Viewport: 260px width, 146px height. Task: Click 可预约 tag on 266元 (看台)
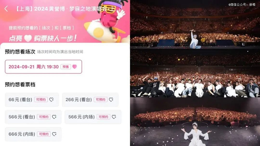[101, 100]
